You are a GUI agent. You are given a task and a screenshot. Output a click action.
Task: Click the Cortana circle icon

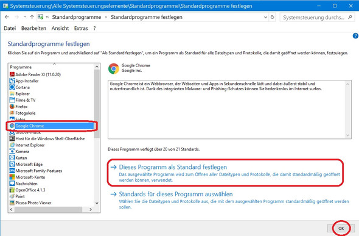pos(12,87)
